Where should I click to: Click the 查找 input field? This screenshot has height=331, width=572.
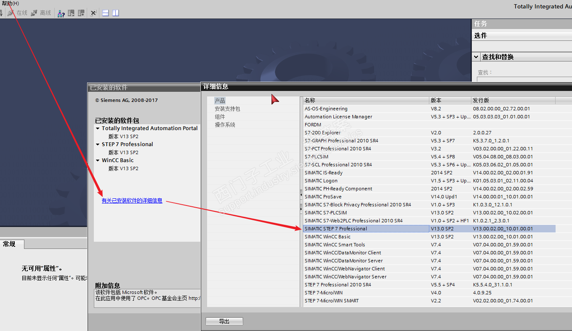click(524, 80)
